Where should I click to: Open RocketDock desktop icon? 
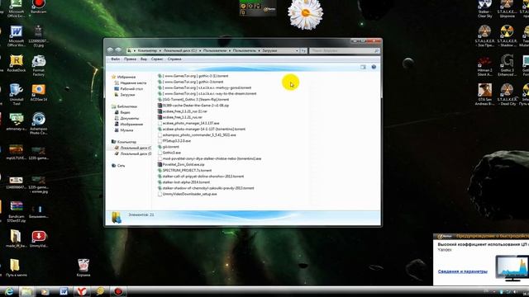coord(17,64)
